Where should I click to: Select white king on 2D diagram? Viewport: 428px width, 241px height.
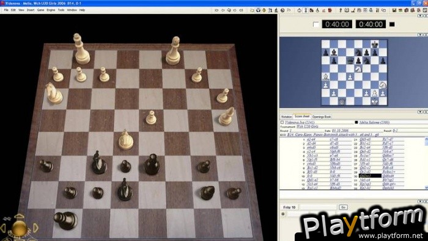[375, 101]
